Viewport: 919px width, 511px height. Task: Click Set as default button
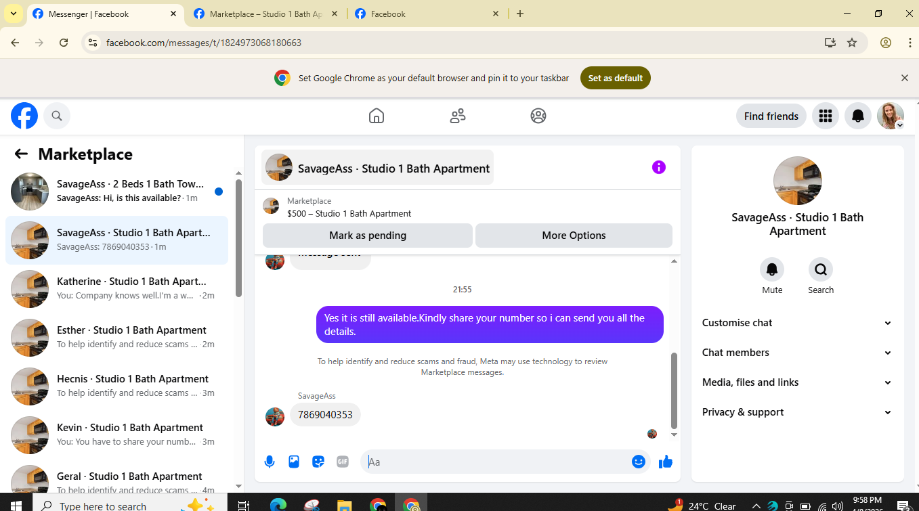(x=616, y=78)
